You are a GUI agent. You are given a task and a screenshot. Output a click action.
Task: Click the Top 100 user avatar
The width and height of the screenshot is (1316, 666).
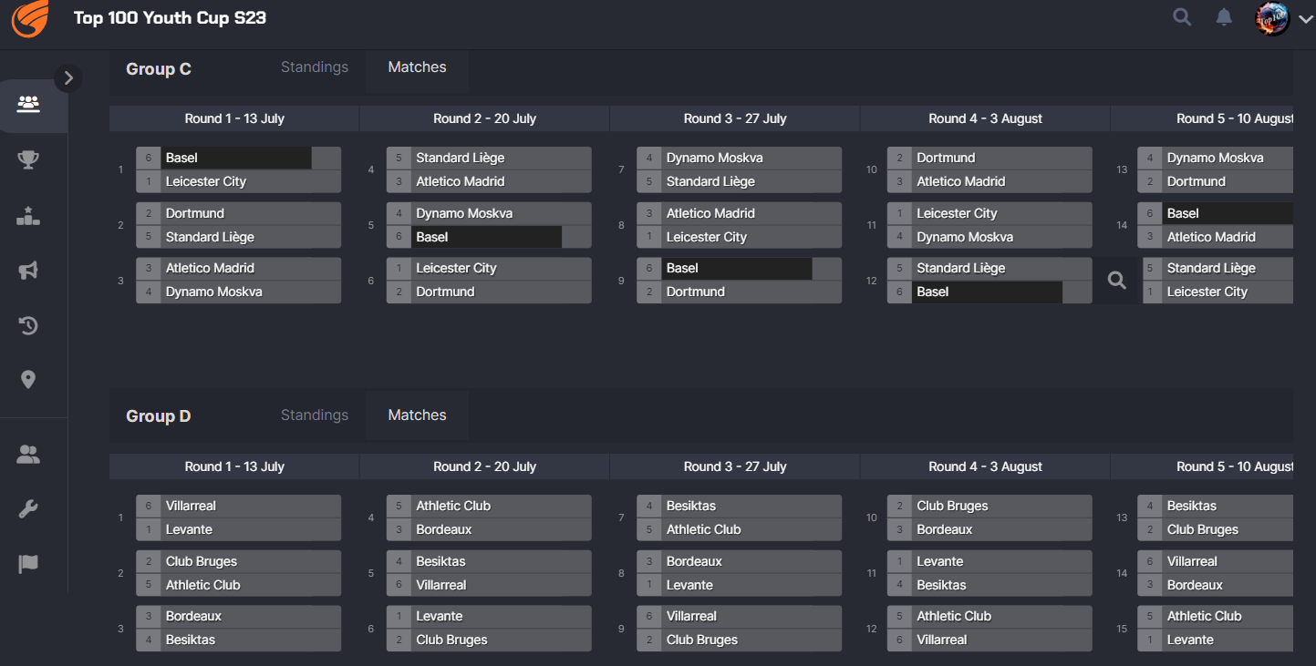coord(1271,18)
